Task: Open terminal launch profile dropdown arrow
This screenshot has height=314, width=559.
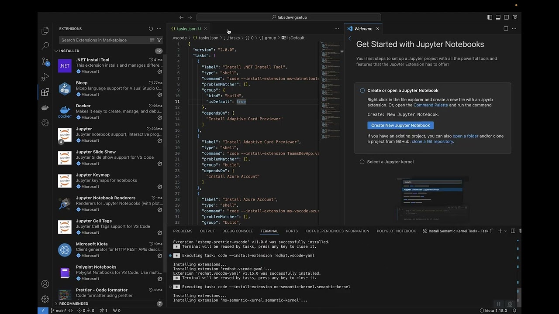Action: 506,231
